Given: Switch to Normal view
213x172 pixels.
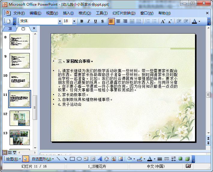Looking at the screenshot, I should click(x=5, y=153).
